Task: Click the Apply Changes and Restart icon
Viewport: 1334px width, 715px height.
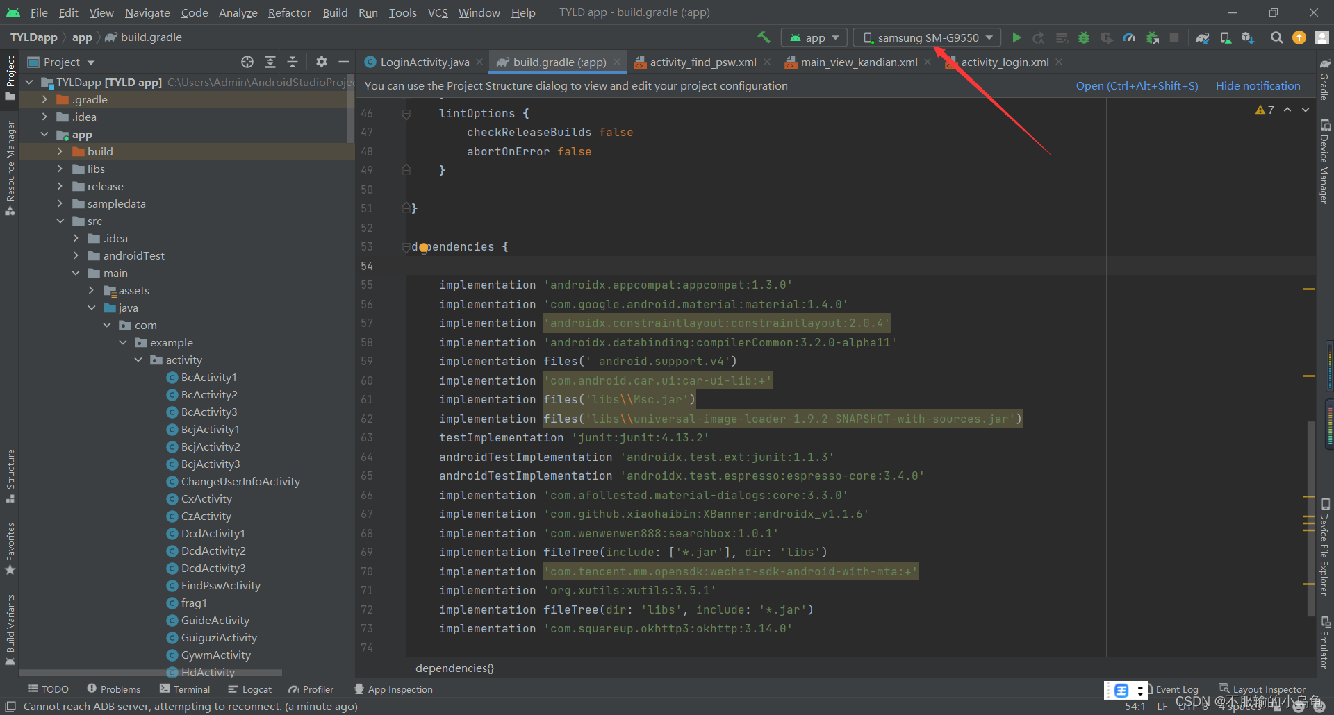Action: [x=1039, y=37]
